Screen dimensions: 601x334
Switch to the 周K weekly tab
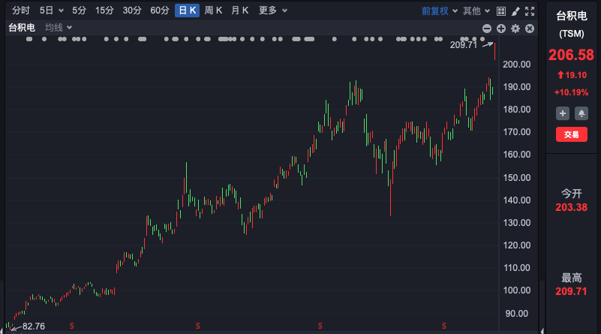tap(213, 11)
